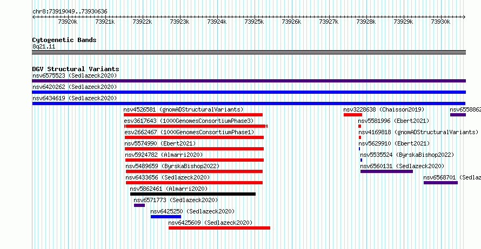Click the chr8:73919049..73930636 coordinate label
481x249 pixels.
pyautogui.click(x=70, y=12)
